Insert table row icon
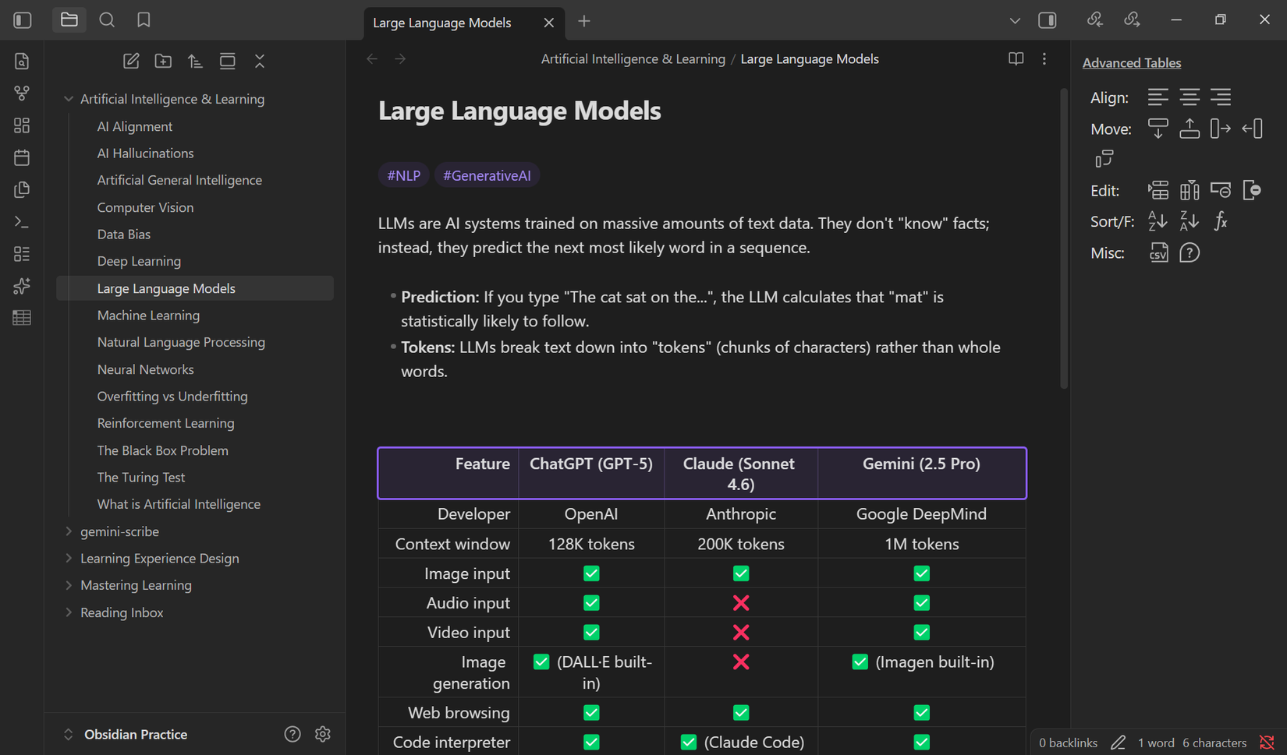Screen dimensions: 1287x755 [x=1158, y=190]
